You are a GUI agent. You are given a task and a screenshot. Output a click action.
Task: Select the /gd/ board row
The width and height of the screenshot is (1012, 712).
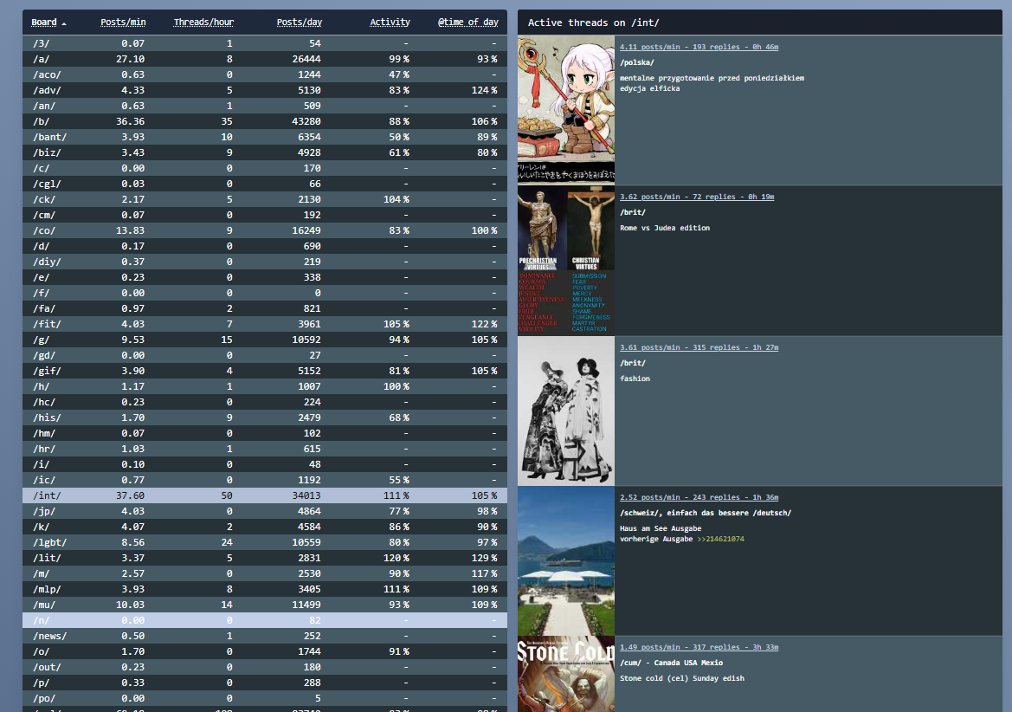(265, 355)
